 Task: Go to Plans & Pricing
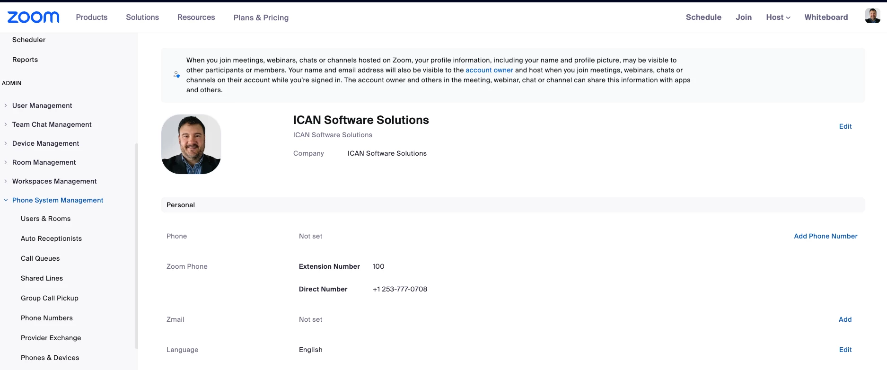[261, 18]
